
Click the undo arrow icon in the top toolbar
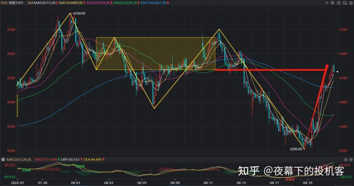click(327, 3)
